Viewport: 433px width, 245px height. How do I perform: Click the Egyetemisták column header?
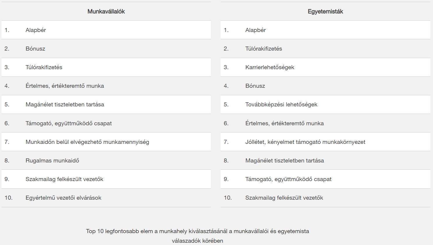[325, 12]
